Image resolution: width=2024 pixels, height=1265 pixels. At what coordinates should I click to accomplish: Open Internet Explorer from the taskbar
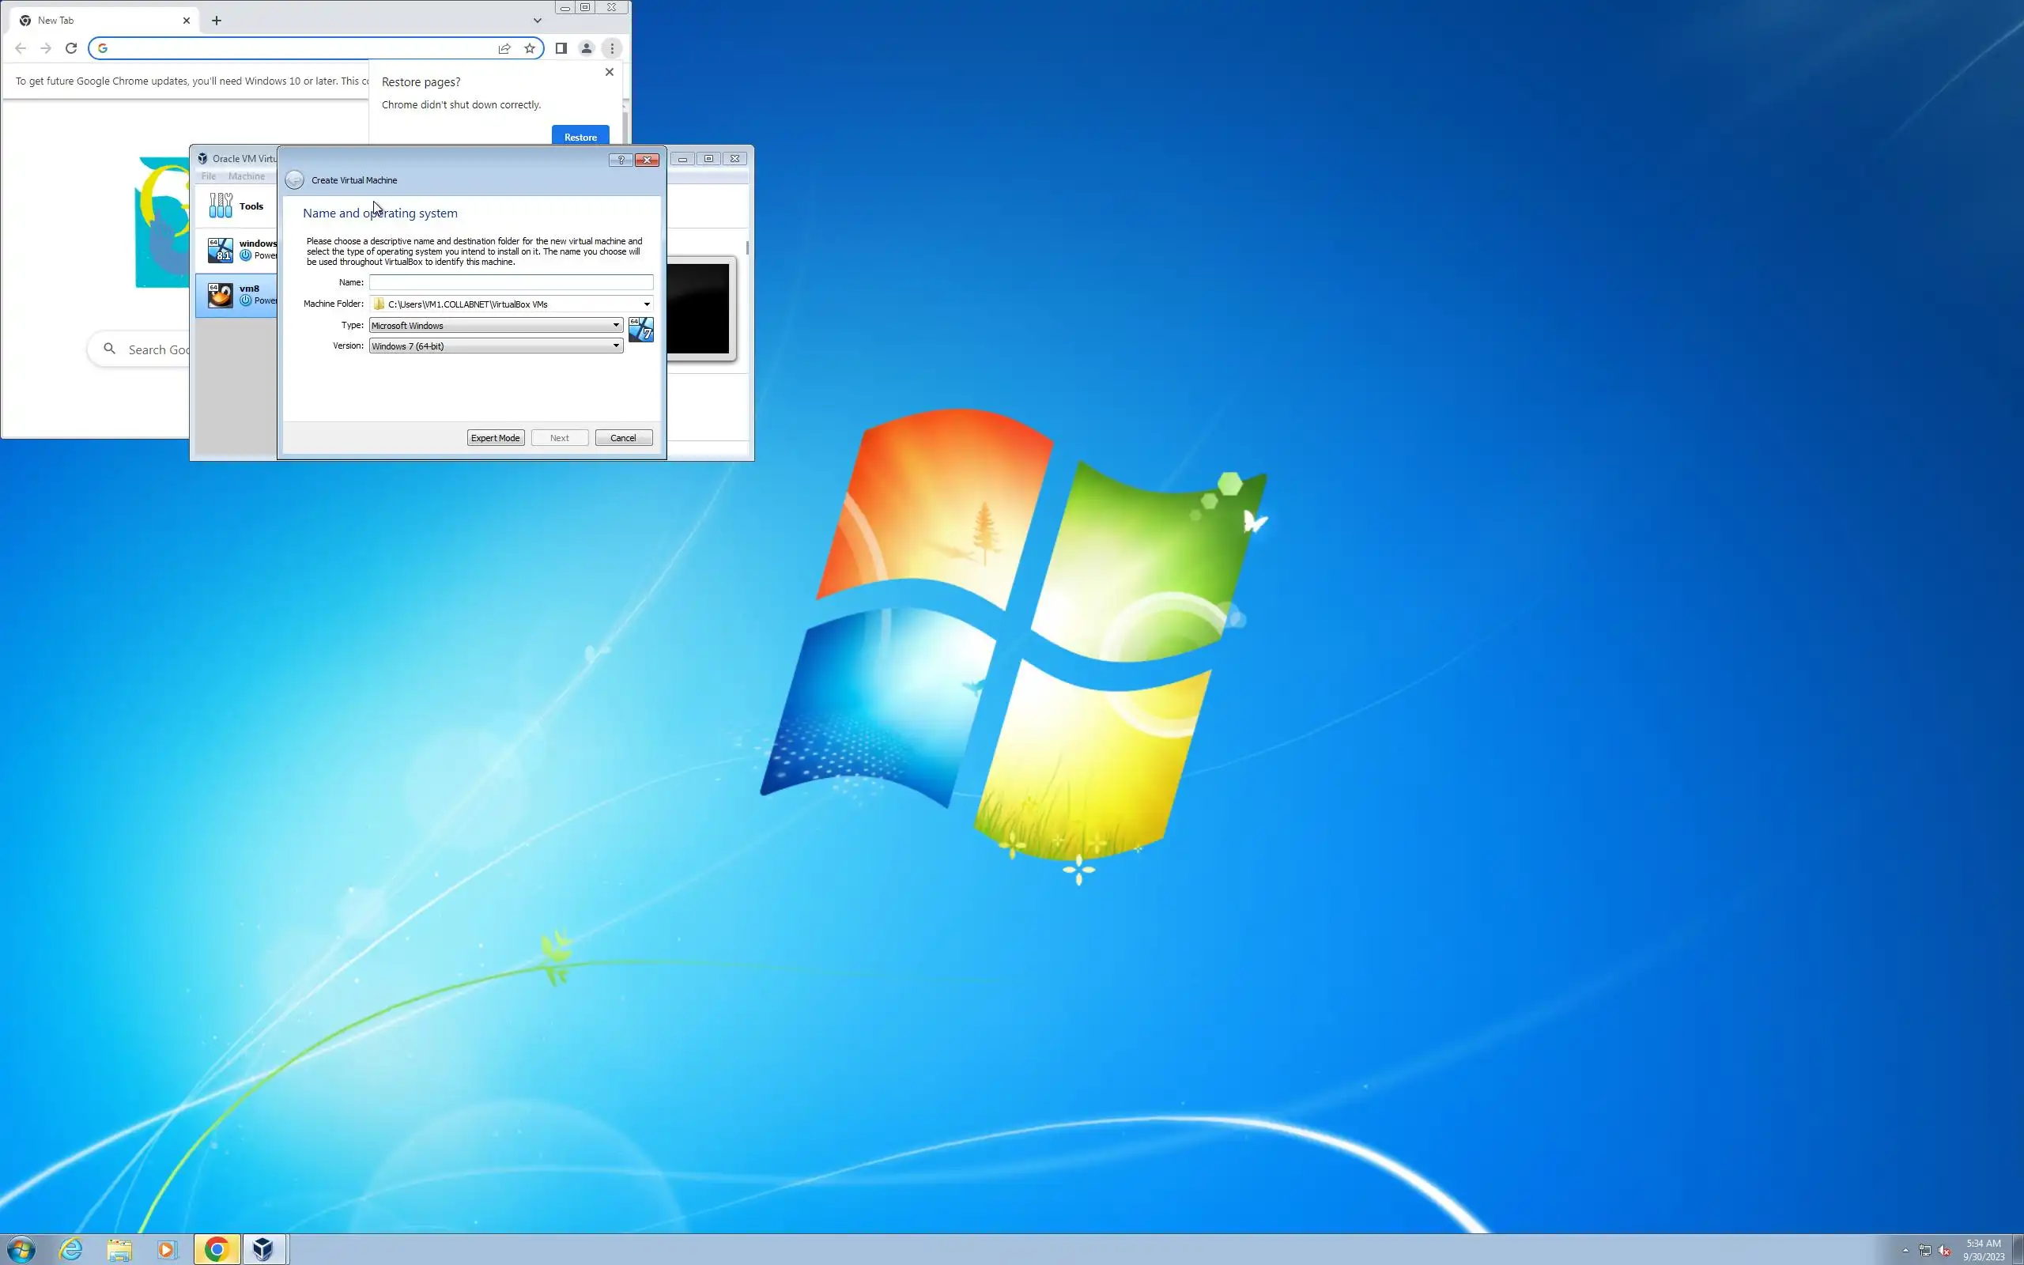[x=71, y=1249]
